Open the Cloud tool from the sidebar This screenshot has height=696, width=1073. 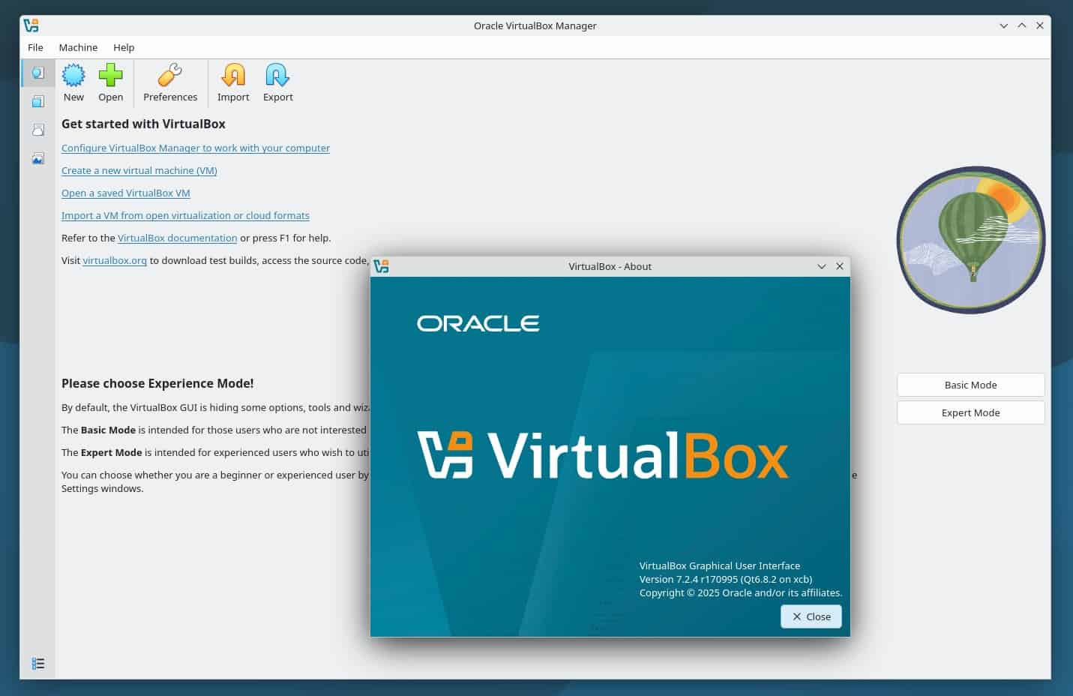pos(38,129)
